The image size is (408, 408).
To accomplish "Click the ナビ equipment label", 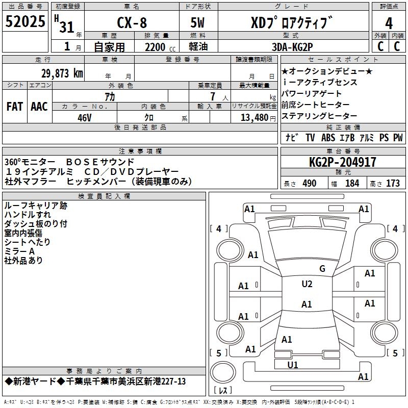I will click(x=292, y=137).
